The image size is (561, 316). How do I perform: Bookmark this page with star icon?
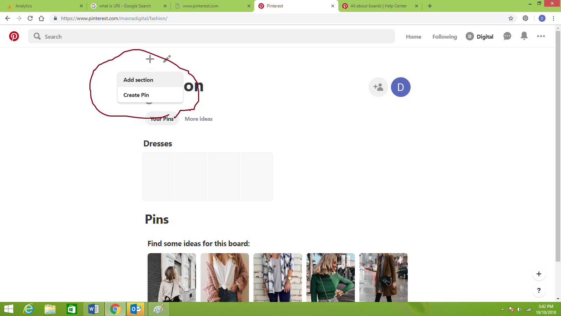coord(511,18)
